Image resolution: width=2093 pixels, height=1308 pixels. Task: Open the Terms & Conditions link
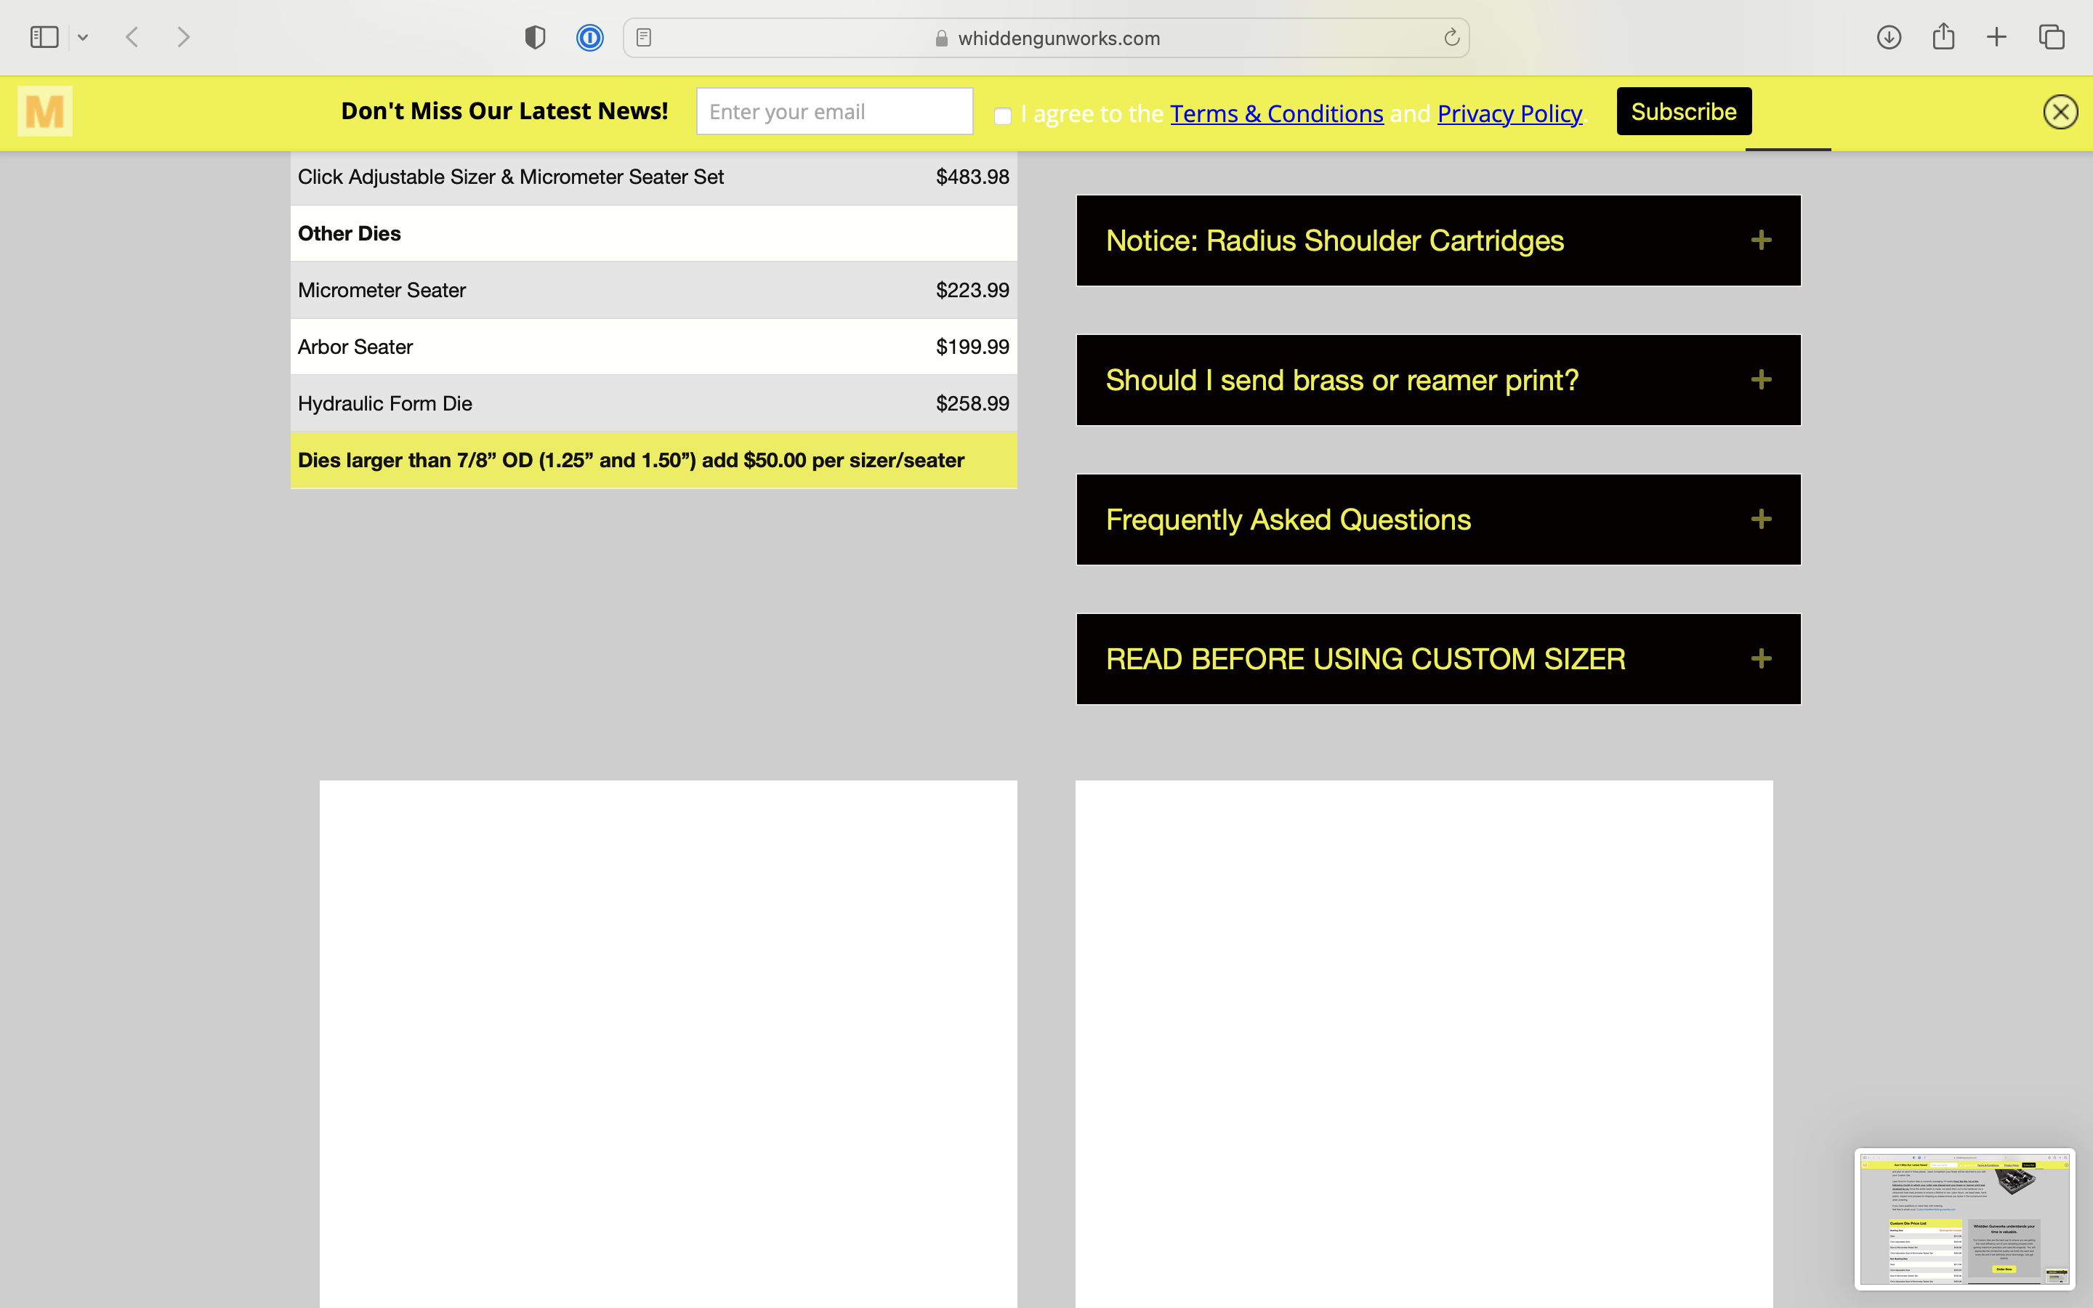pos(1277,113)
